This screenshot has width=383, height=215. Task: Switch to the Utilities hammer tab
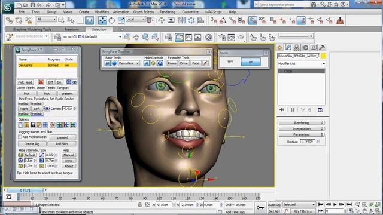point(322,48)
